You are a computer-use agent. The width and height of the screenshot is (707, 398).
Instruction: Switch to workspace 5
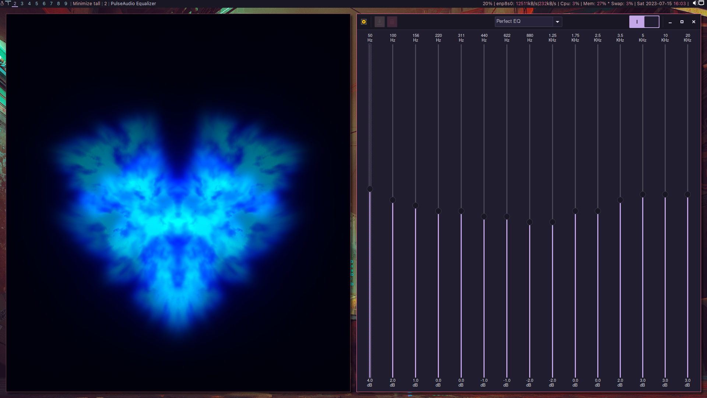(x=37, y=3)
